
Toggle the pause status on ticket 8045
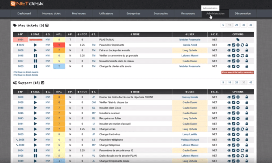[x=36, y=56]
